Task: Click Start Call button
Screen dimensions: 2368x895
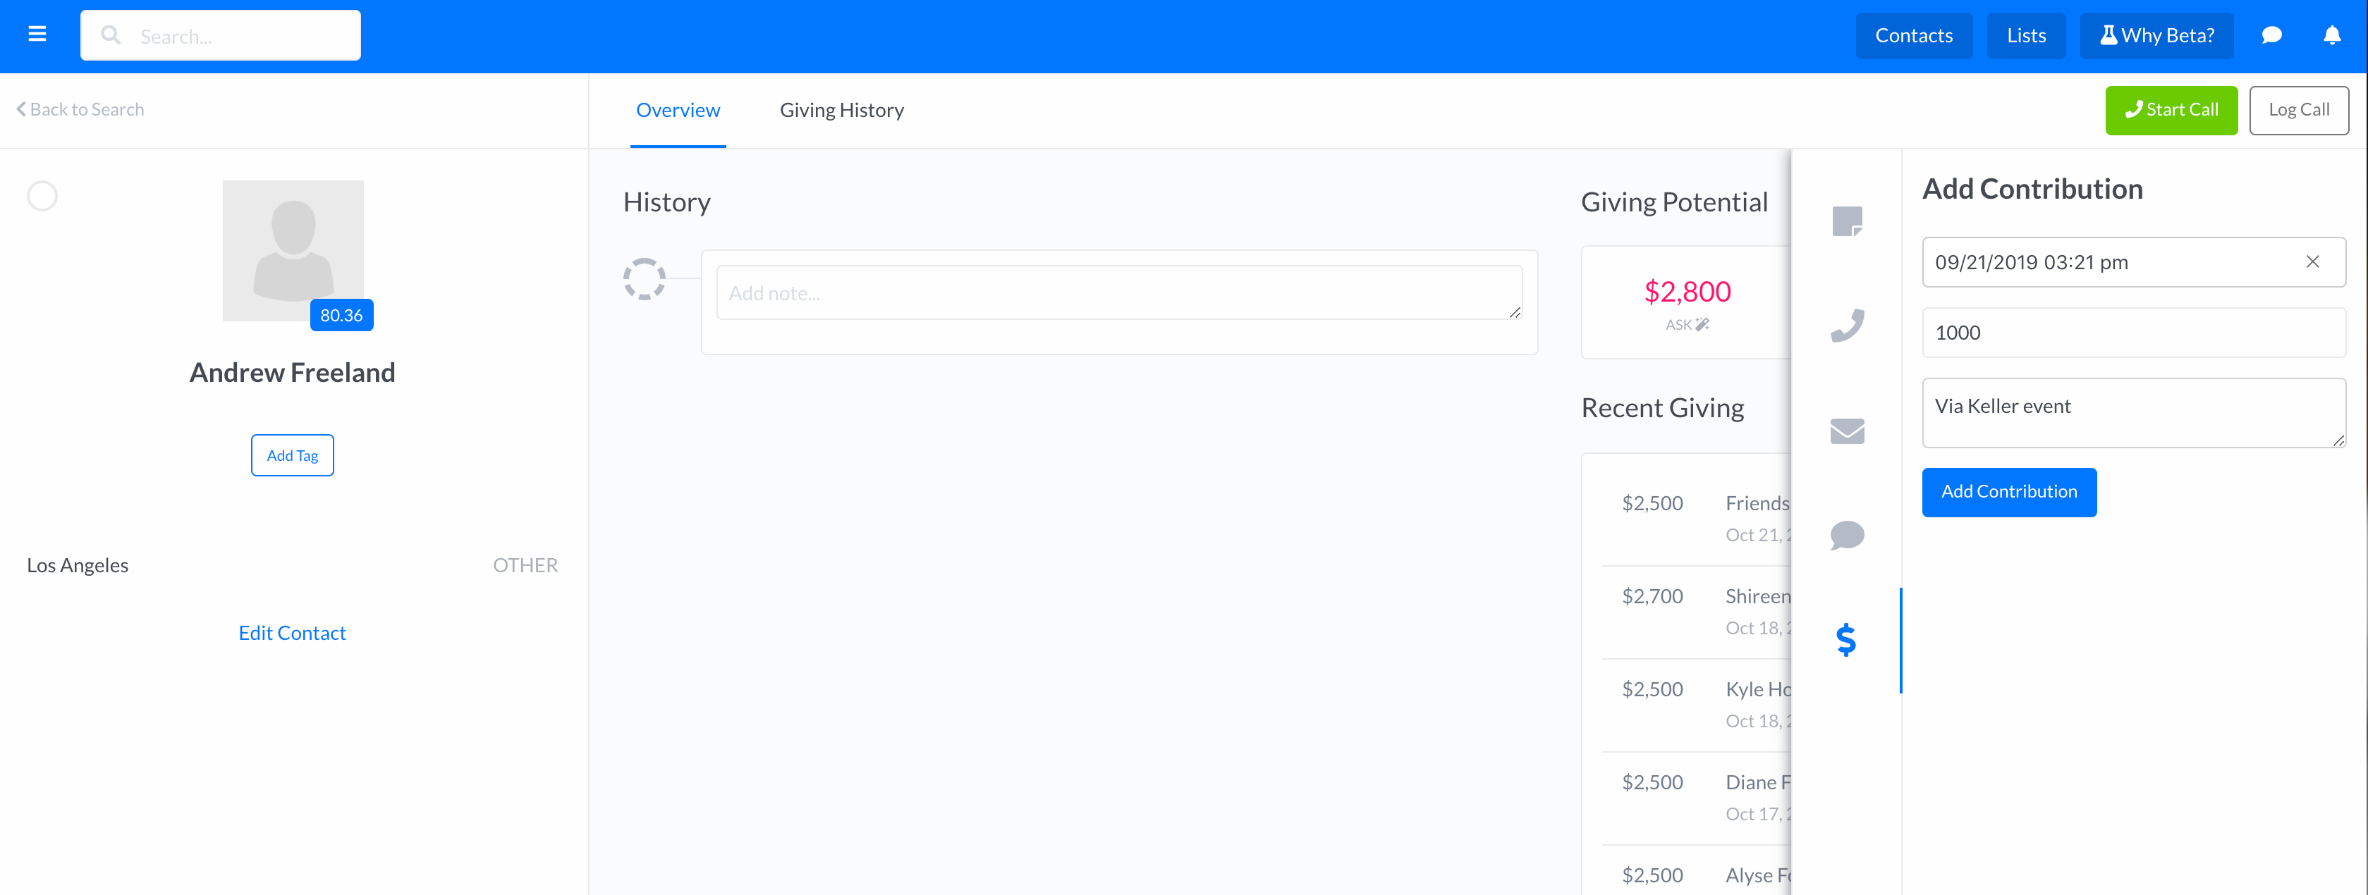Action: pyautogui.click(x=2171, y=110)
